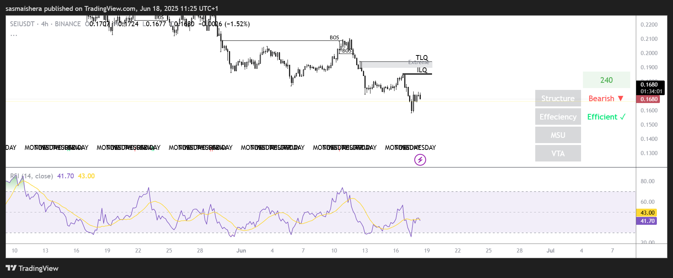Open the SEIUSDT symbol label

tap(22, 24)
